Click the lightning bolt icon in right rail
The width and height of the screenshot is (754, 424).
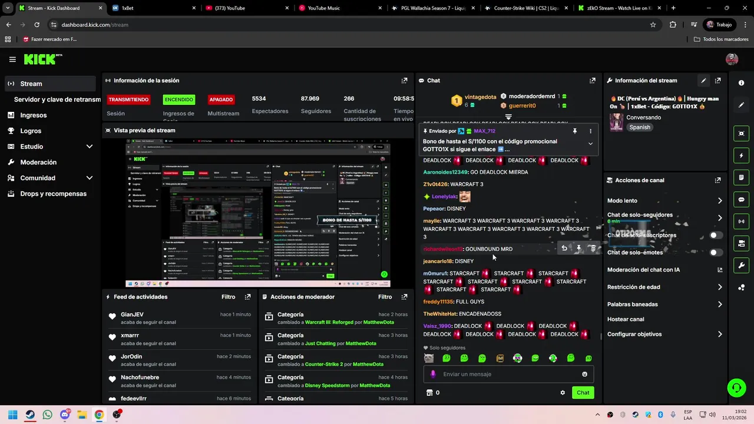pyautogui.click(x=741, y=155)
